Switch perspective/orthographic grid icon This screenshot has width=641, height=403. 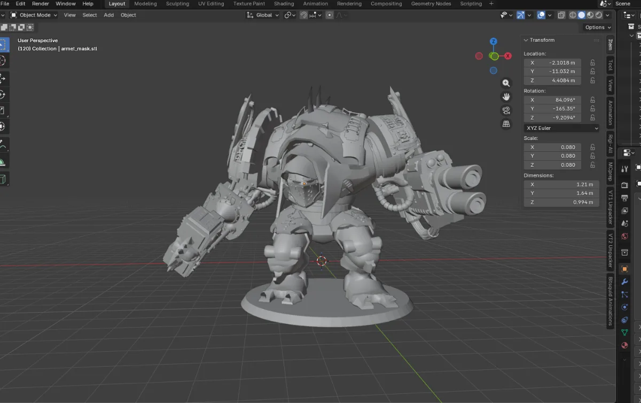(506, 124)
